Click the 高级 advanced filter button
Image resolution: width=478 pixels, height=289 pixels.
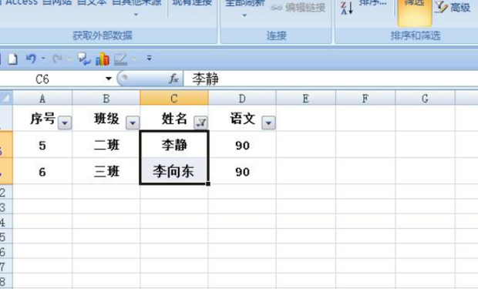(x=453, y=7)
